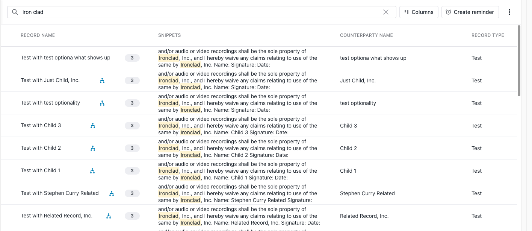The image size is (532, 231).
Task: Click hierarchy icon for Test with Child 2
Action: pyautogui.click(x=93, y=148)
